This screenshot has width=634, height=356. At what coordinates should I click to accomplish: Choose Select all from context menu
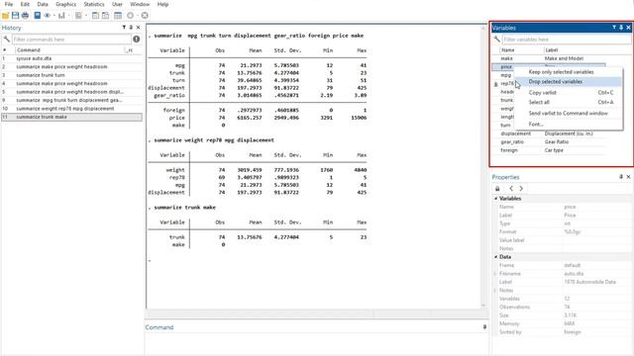coord(568,102)
